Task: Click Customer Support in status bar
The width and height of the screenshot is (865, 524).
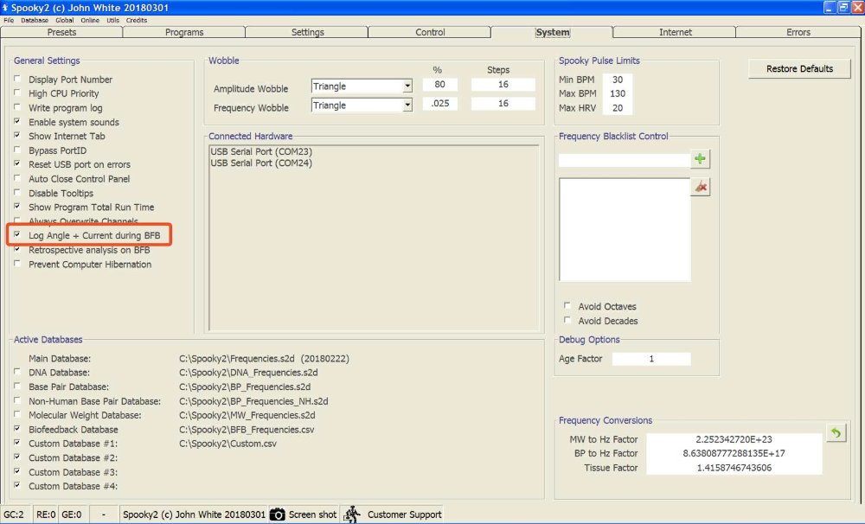Action: (x=404, y=514)
